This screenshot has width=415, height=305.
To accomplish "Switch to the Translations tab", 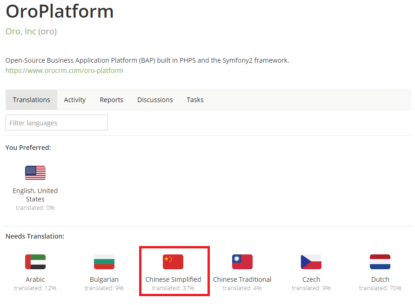I will 32,100.
